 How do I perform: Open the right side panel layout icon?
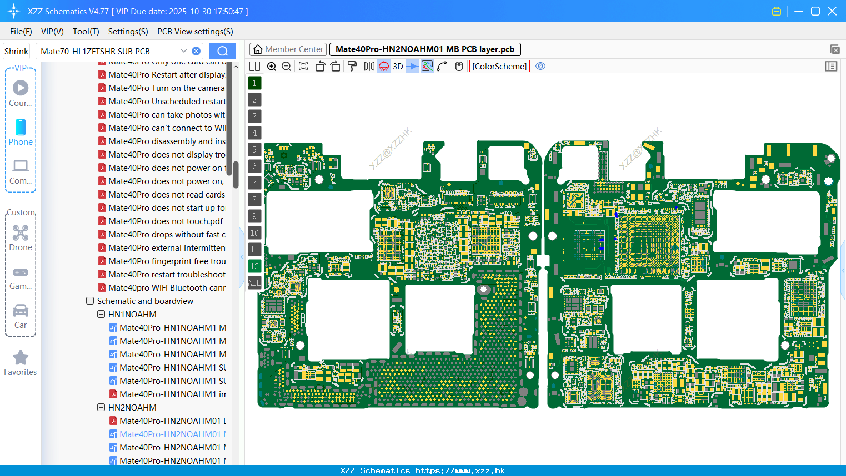click(x=831, y=66)
